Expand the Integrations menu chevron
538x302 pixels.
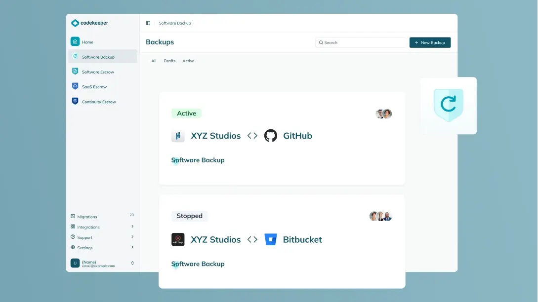click(x=132, y=226)
